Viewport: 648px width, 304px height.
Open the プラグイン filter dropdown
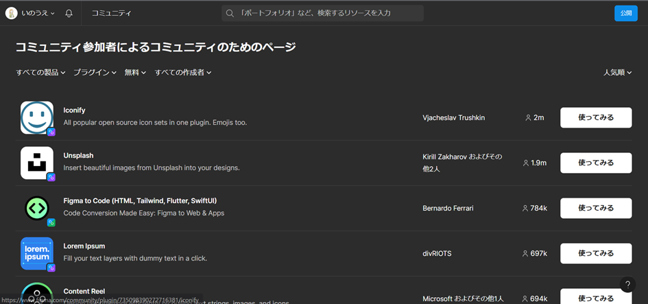pos(95,72)
